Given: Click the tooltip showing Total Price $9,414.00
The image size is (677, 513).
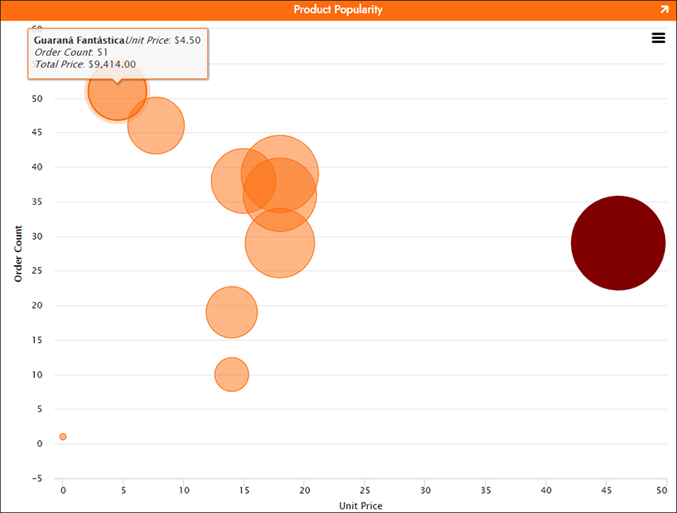Looking at the screenshot, I should point(118,52).
